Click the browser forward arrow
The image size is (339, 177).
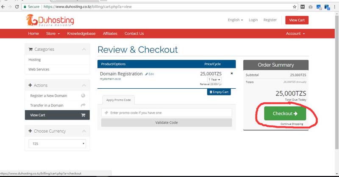10,7
